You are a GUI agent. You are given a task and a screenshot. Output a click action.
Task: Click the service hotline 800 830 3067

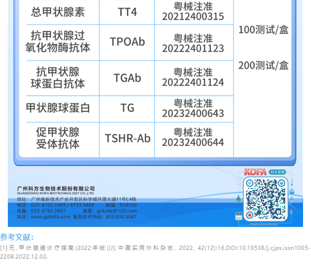tap(121, 217)
